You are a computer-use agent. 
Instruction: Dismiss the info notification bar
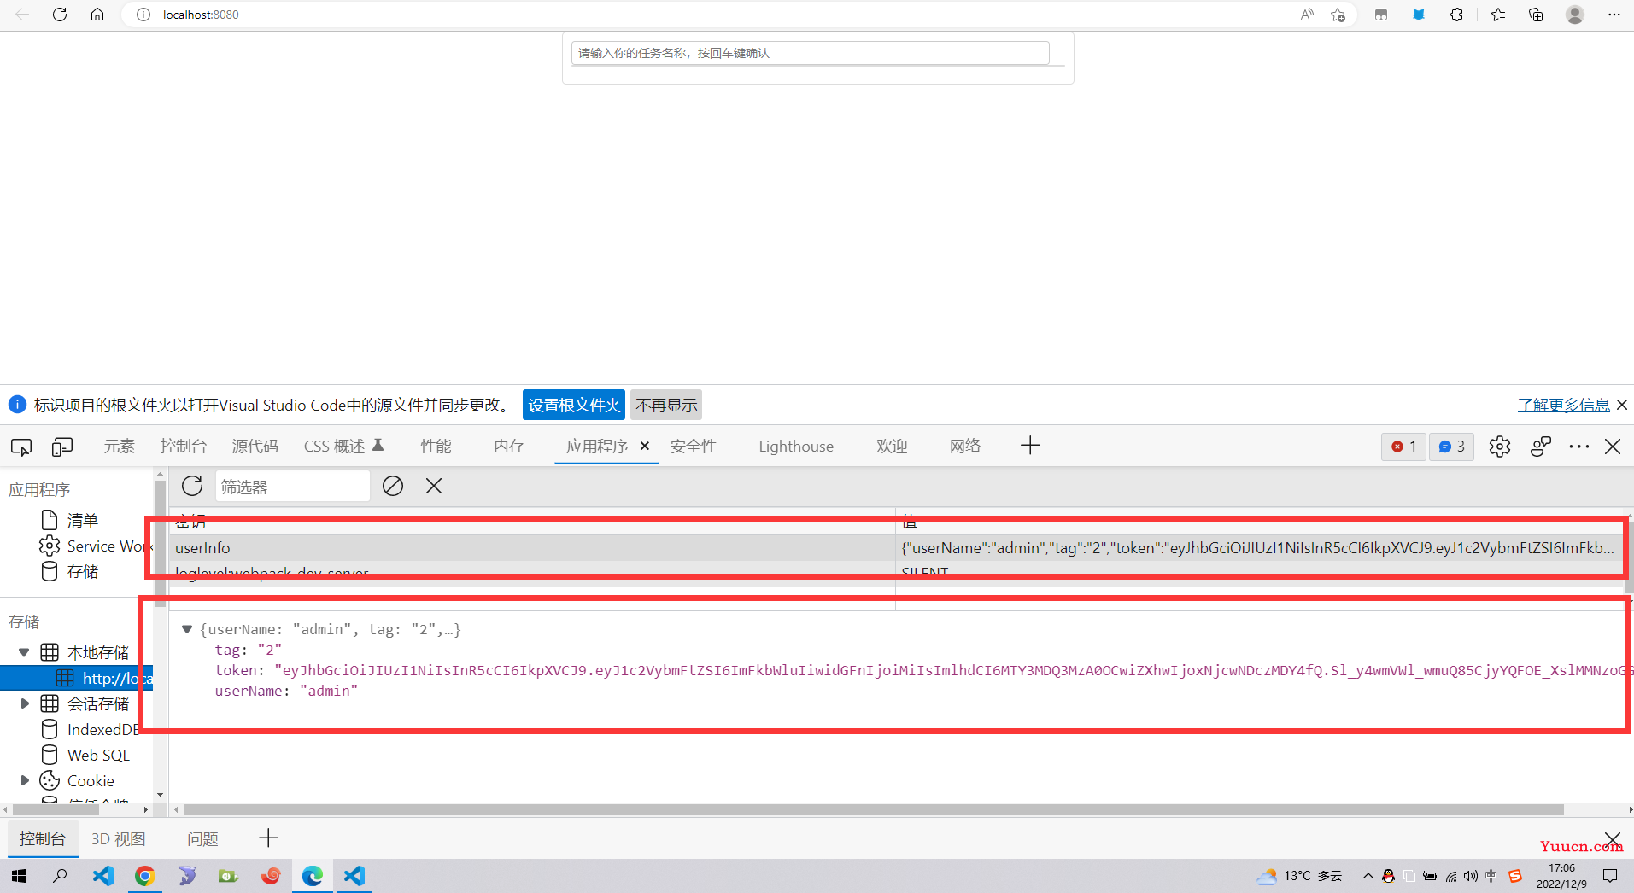(1622, 405)
